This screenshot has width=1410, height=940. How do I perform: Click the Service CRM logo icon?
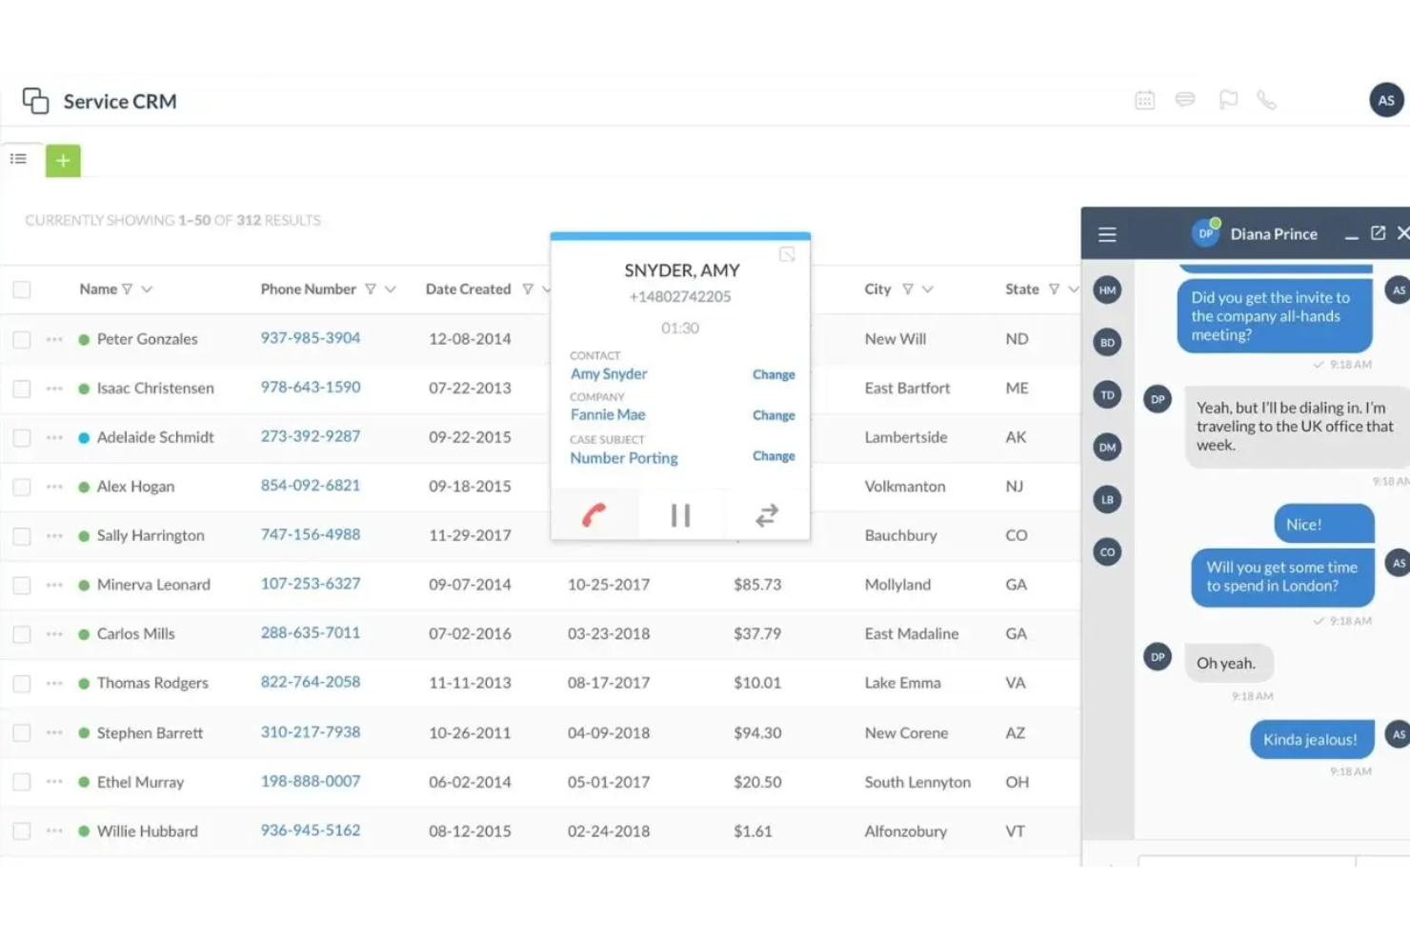[35, 101]
